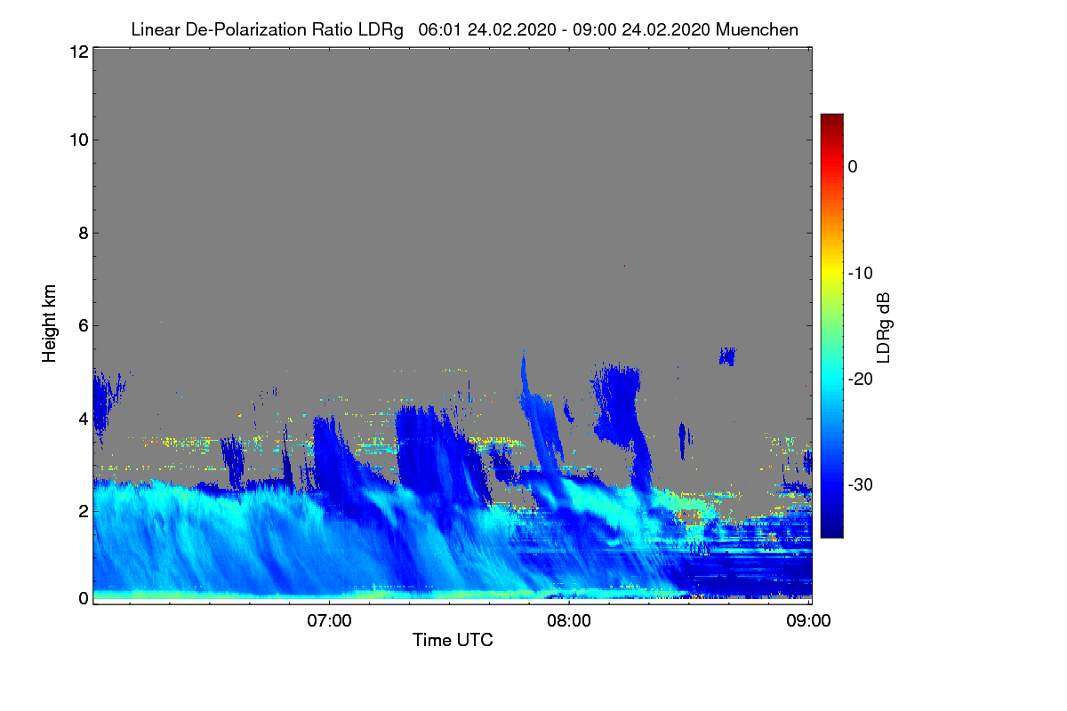Click the 'LDRg dB' colorbar label

click(x=883, y=327)
